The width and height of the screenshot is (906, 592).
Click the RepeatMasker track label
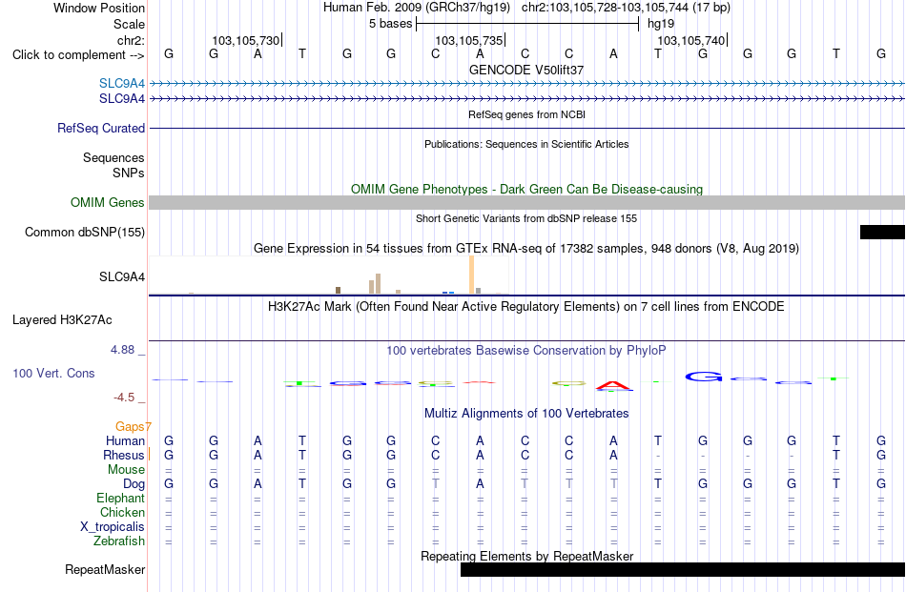[x=105, y=569]
